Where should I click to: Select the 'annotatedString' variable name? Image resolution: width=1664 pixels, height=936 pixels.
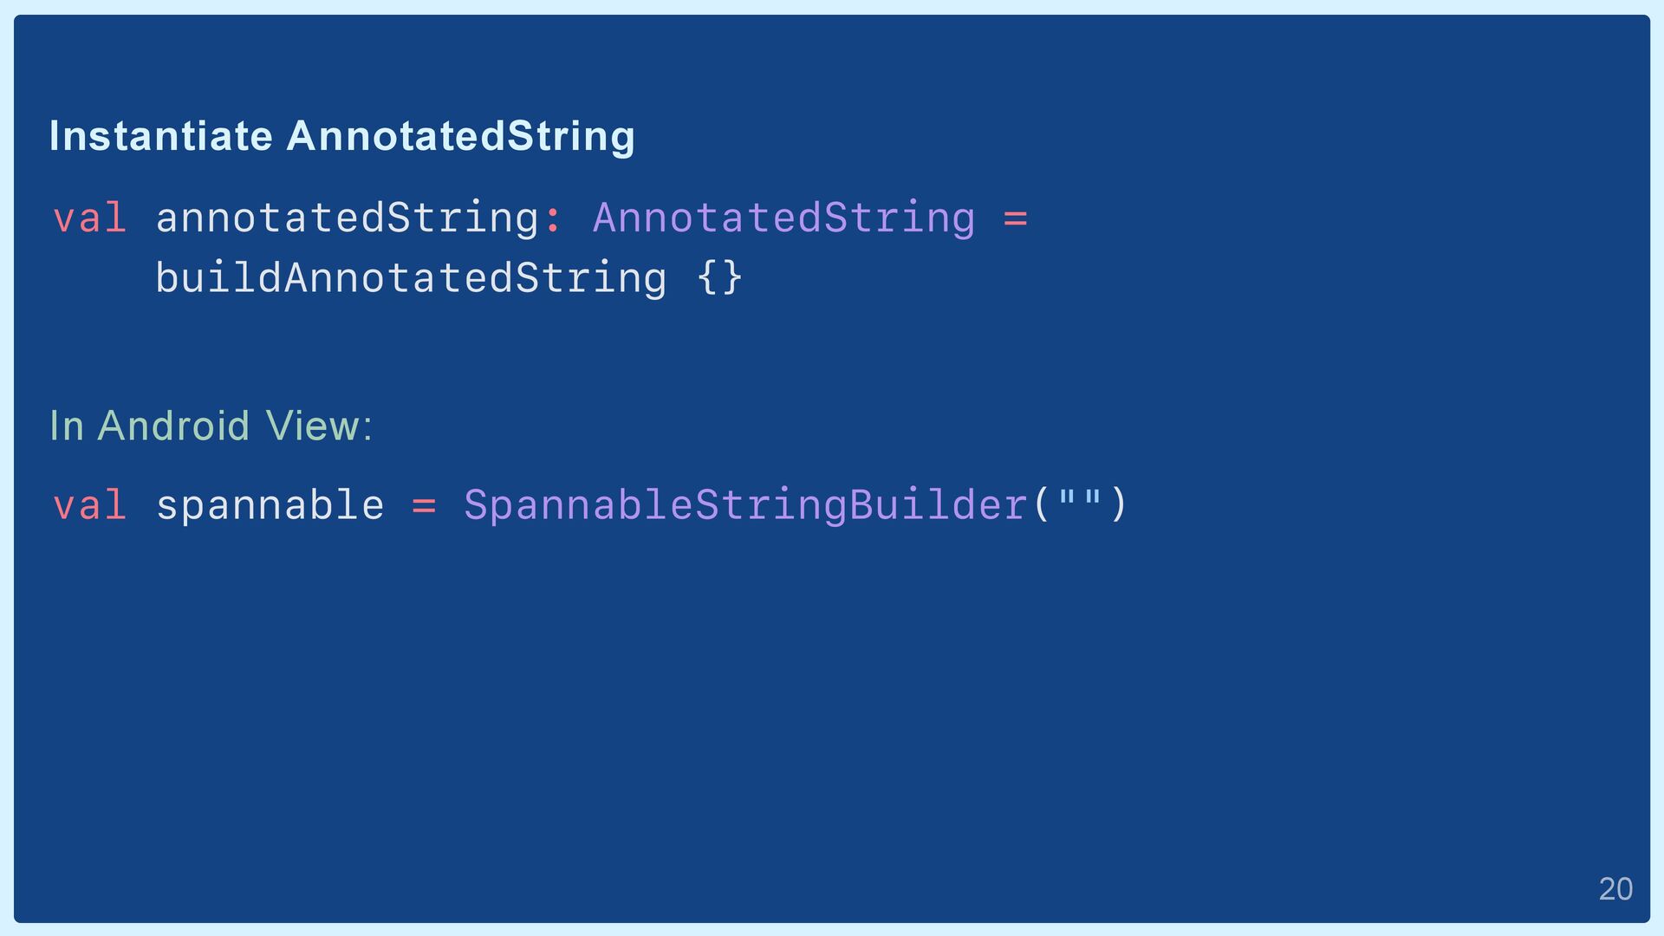348,219
